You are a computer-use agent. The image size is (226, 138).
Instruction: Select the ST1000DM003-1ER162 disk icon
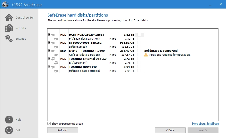(x=53, y=43)
